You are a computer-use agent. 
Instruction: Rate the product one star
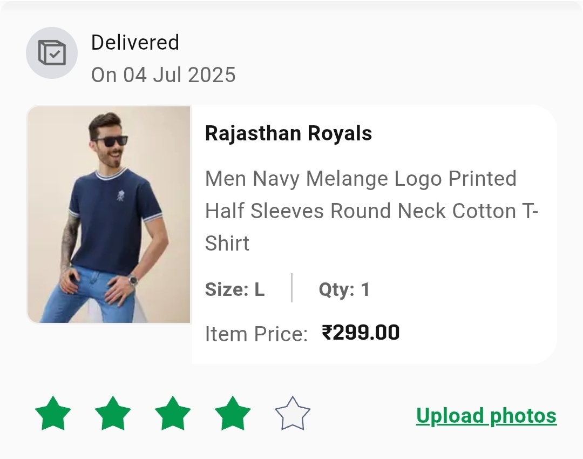pos(53,414)
